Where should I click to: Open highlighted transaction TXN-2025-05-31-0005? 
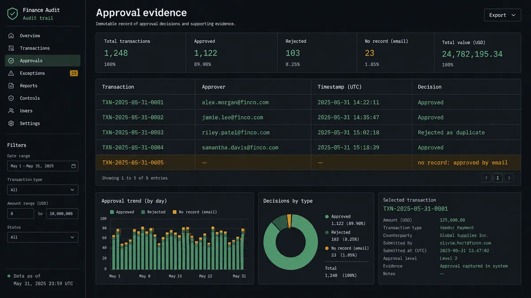pyautogui.click(x=133, y=162)
